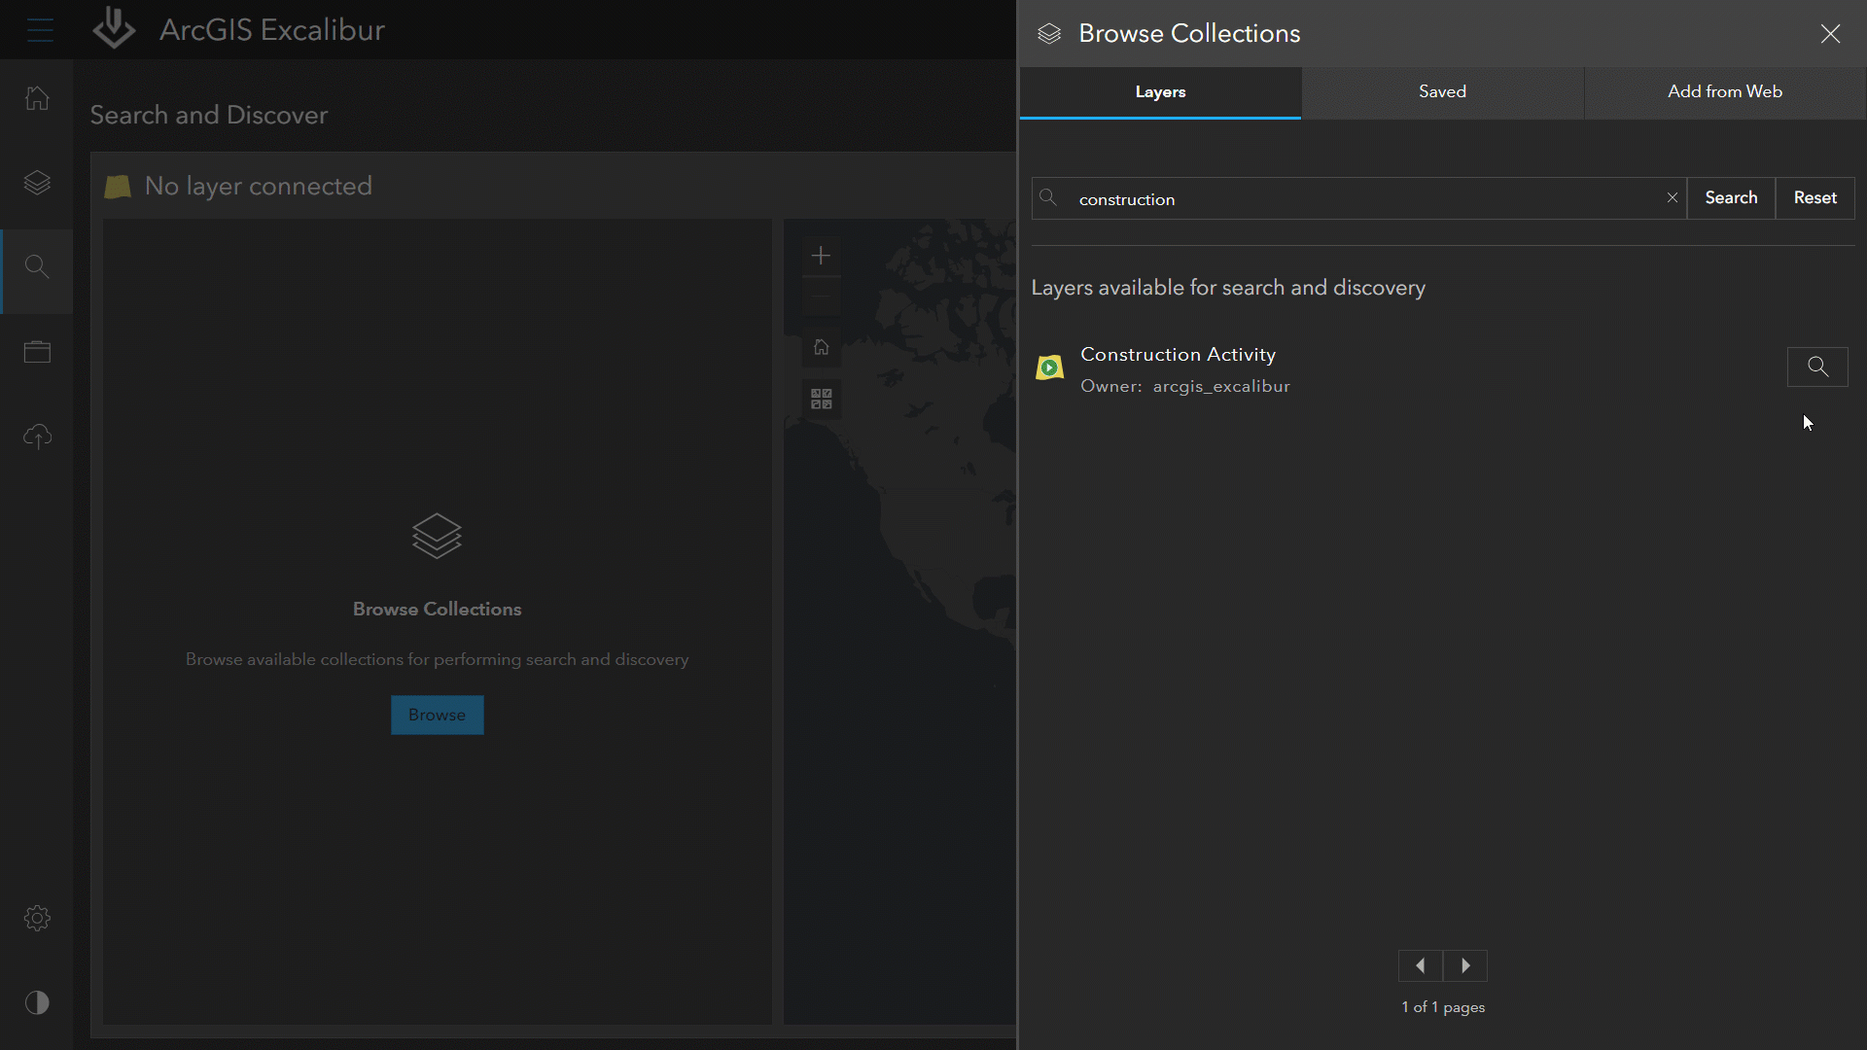The image size is (1867, 1050).
Task: Switch to the Saved tab
Action: coord(1441,91)
